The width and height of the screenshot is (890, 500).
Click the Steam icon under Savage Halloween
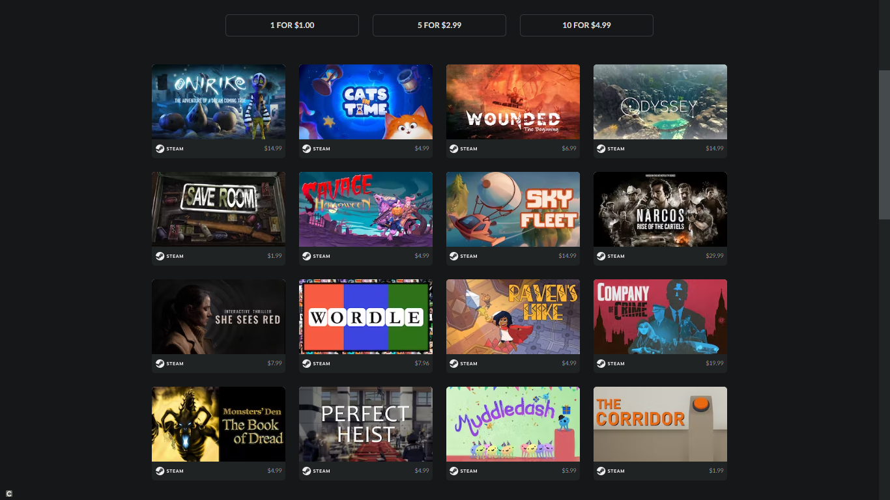point(307,256)
